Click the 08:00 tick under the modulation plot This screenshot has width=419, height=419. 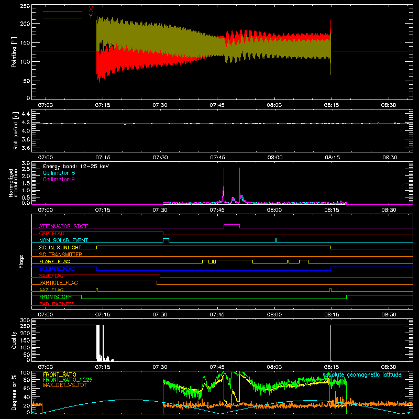click(x=274, y=210)
